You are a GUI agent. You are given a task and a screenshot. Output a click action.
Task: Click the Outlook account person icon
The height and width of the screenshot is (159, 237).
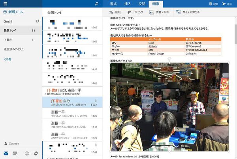pyautogui.click(x=6, y=143)
